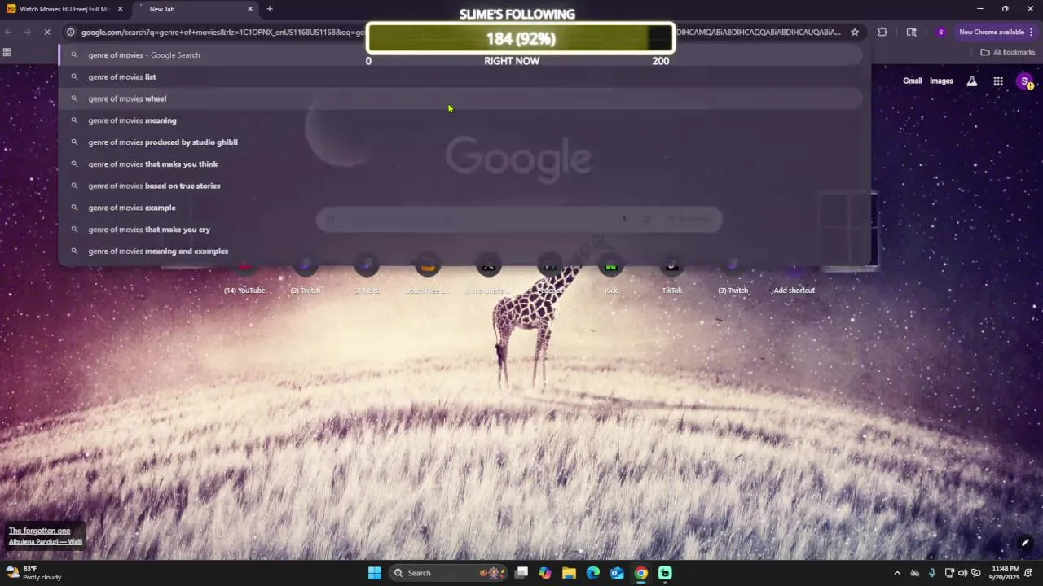Open the Kick shortcut
The image size is (1043, 586).
[611, 273]
